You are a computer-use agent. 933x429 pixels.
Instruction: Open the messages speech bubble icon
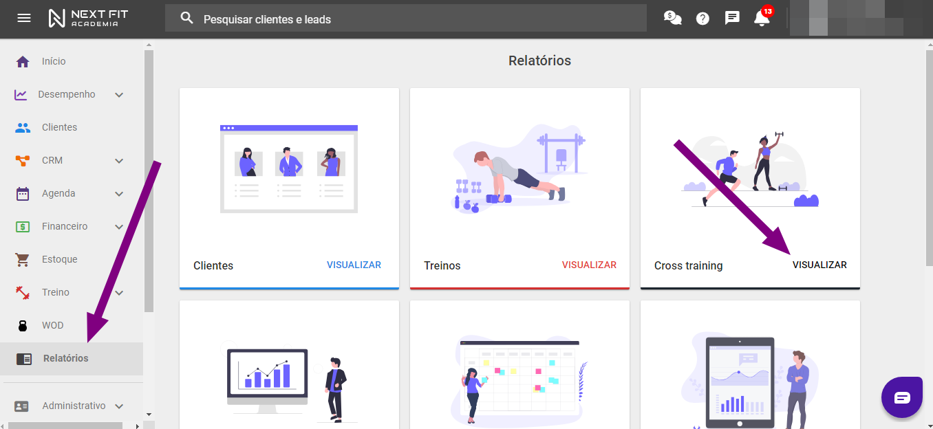pyautogui.click(x=732, y=19)
